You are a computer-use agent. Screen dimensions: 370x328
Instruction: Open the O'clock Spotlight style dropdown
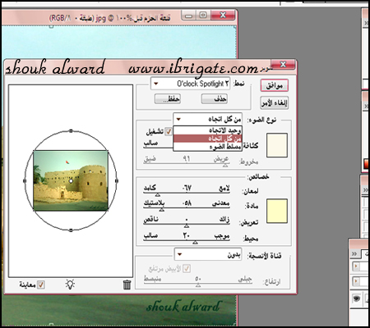click(x=190, y=84)
